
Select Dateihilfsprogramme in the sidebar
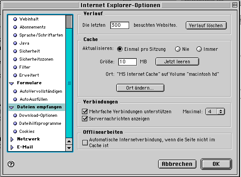coord(40,123)
